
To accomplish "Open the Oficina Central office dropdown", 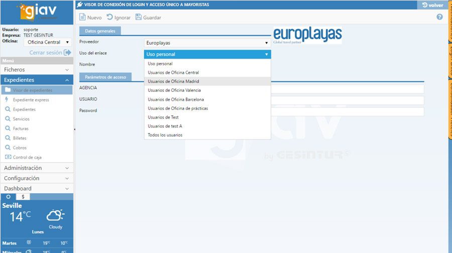I will tap(48, 42).
